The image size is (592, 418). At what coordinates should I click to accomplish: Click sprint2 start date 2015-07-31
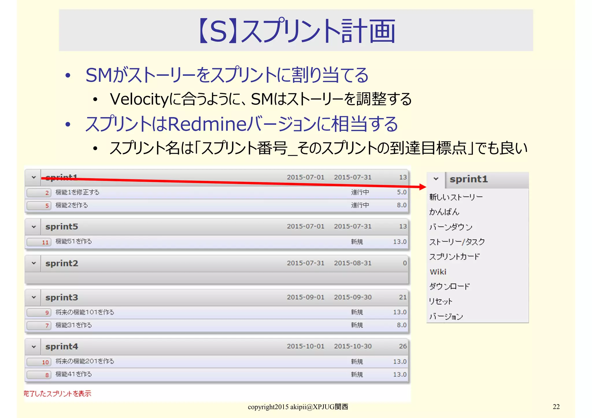[x=306, y=263]
